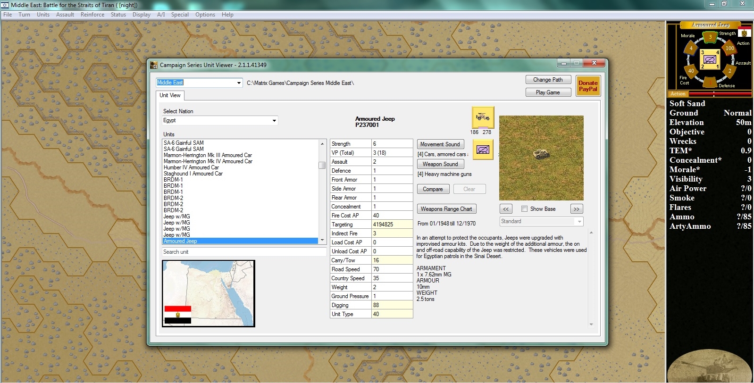This screenshot has height=383, width=754.
Task: Select the highlighted Armoured Jeep list entry
Action: point(240,241)
